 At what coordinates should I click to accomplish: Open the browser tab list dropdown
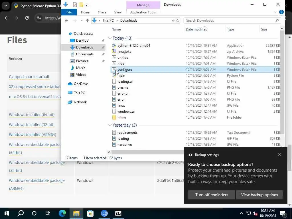coord(6,6)
